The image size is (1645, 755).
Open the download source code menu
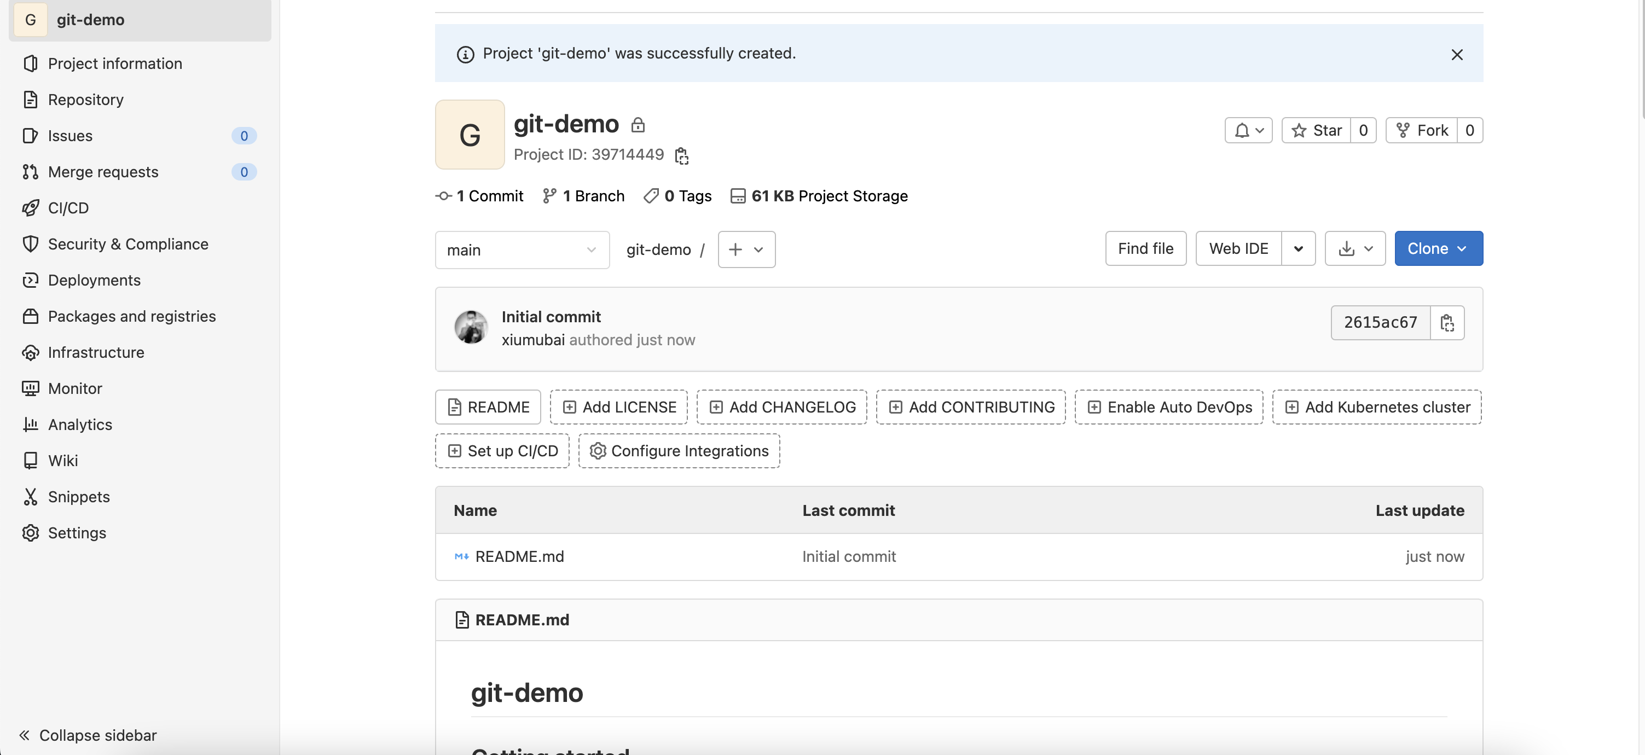[1354, 249]
